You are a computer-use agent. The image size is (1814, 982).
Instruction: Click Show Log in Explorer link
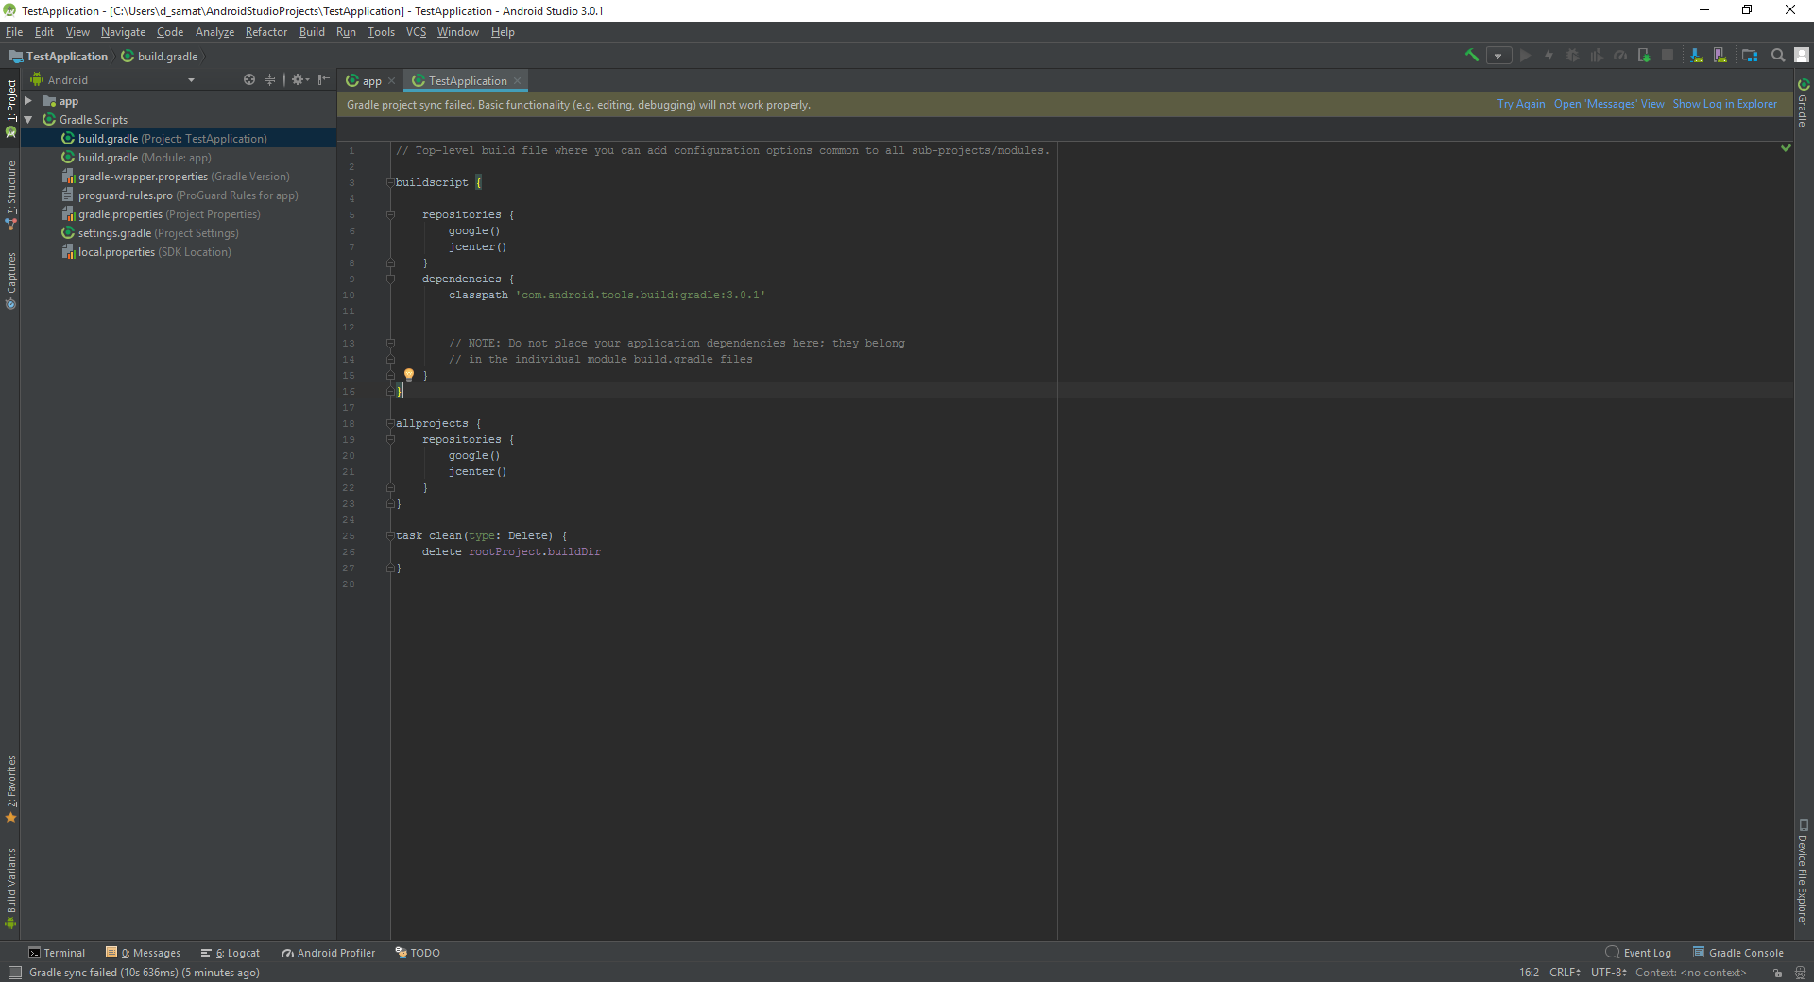pos(1725,105)
